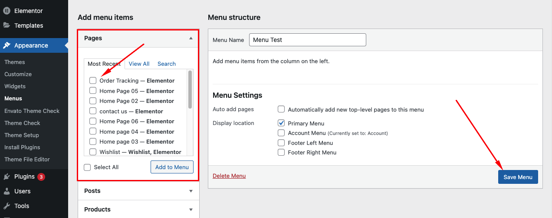Expand the Products section
Screen dimensions: 552x218
coord(191,209)
